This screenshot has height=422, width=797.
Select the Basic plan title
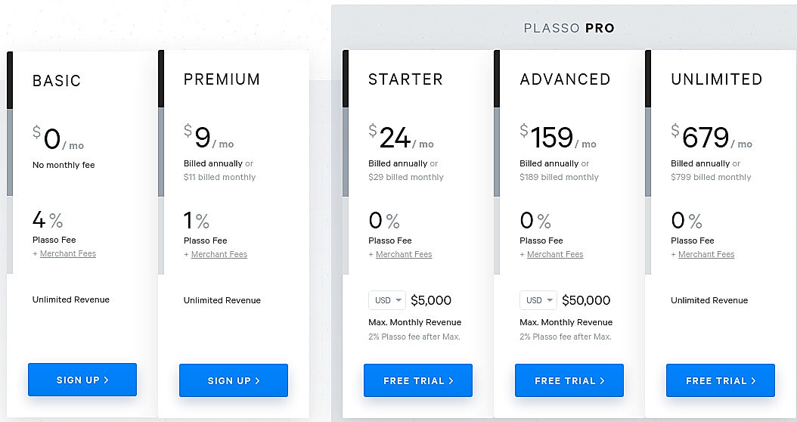(x=57, y=81)
